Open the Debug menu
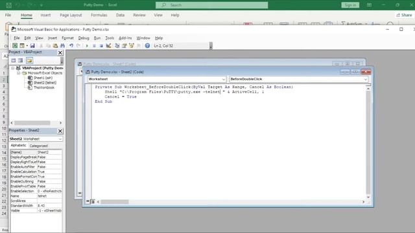Image resolution: width=415 pixels, height=233 pixels. 84,38
